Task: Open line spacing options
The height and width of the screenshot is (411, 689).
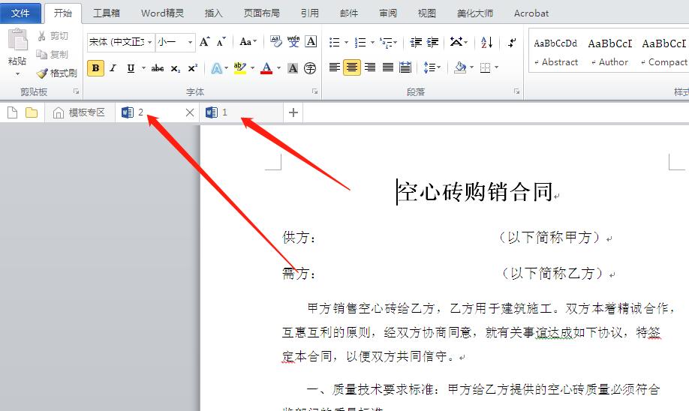Action: tap(432, 67)
